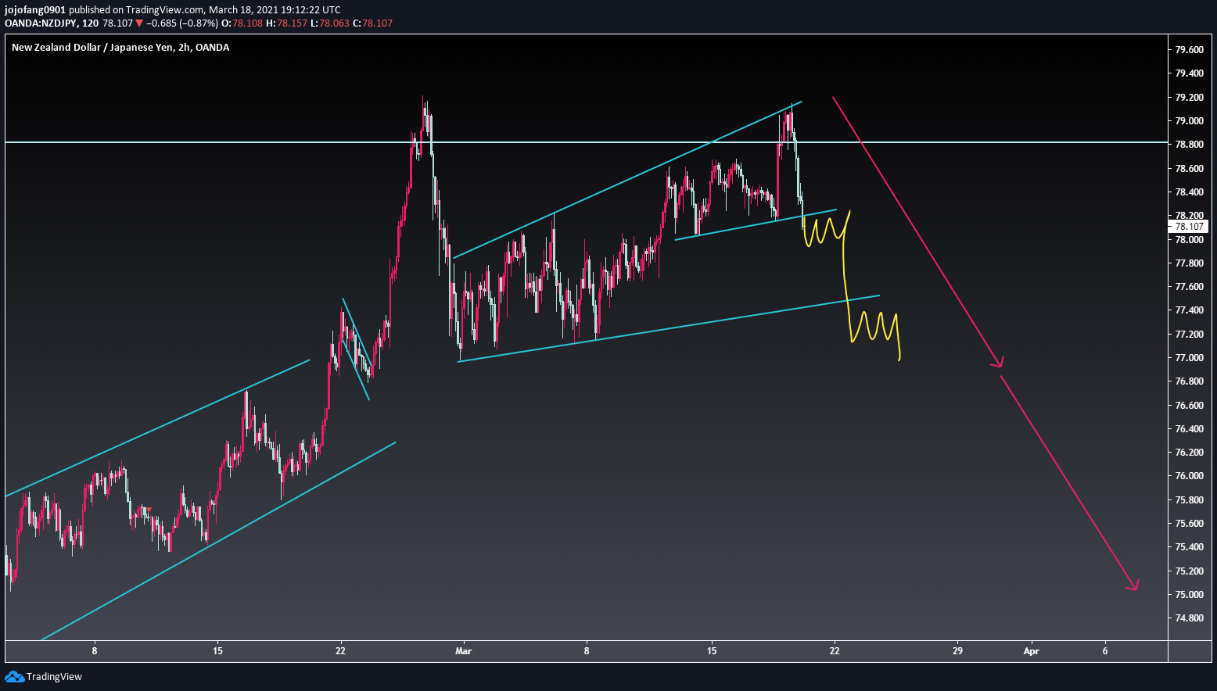Viewport: 1217px width, 691px height.
Task: Click the 76.600 price axis label
Action: coord(1190,406)
